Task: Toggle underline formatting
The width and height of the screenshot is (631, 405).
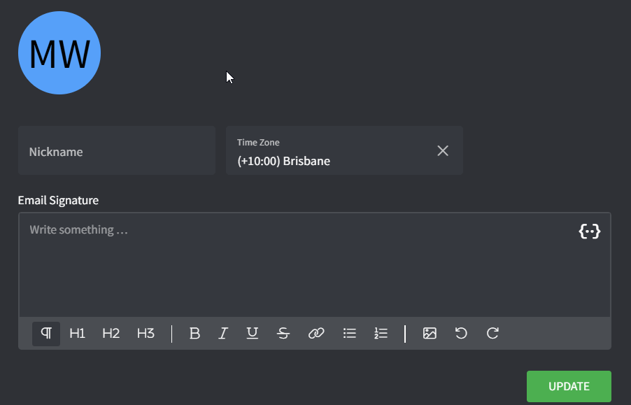Action: 253,334
